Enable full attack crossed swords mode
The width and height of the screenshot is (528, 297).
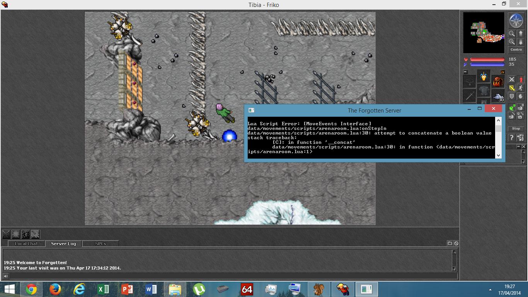click(511, 79)
